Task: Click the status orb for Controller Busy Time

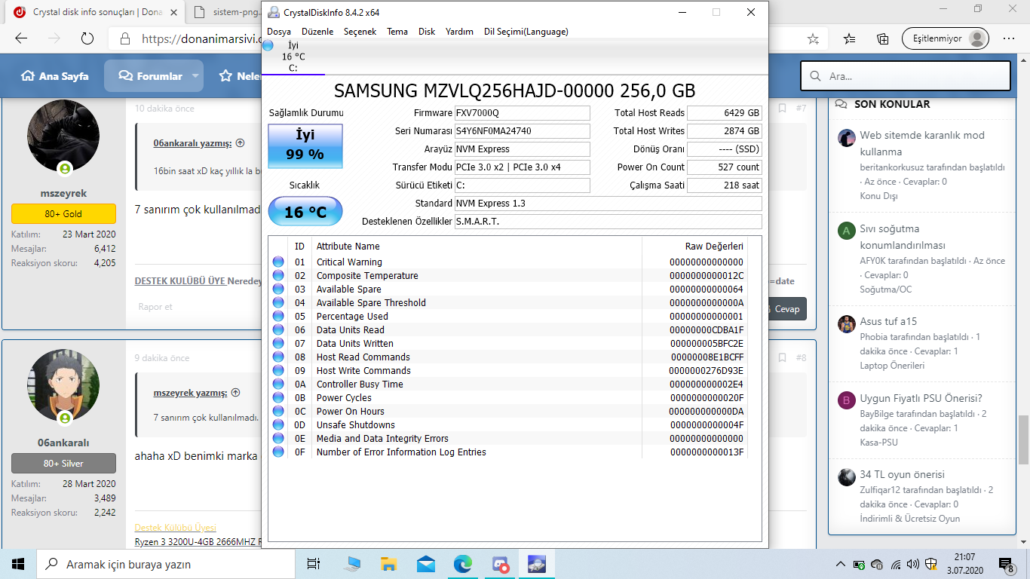Action: (279, 384)
